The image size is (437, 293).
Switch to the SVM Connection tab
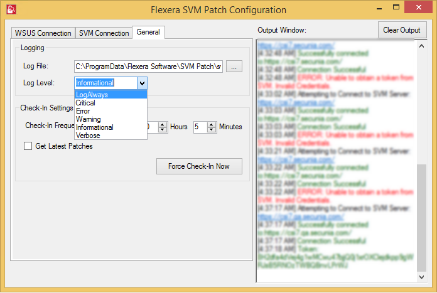[x=104, y=33]
